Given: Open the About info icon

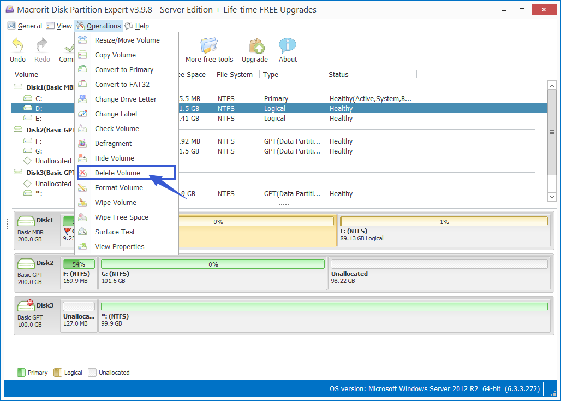Looking at the screenshot, I should 288,45.
